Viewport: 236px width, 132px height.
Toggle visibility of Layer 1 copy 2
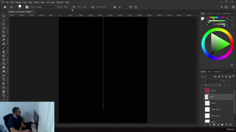(202, 109)
